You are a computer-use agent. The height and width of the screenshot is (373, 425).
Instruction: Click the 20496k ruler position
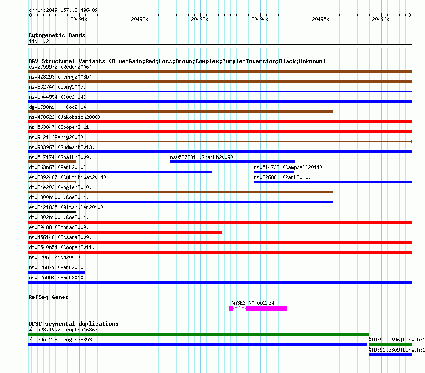(381, 19)
